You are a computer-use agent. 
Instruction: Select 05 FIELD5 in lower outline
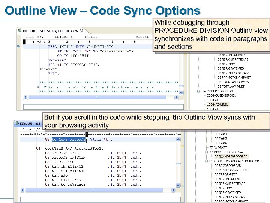(221, 138)
